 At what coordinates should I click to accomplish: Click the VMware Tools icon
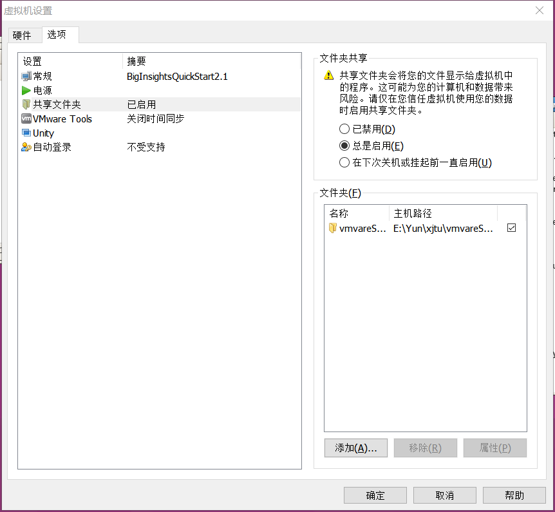[27, 119]
